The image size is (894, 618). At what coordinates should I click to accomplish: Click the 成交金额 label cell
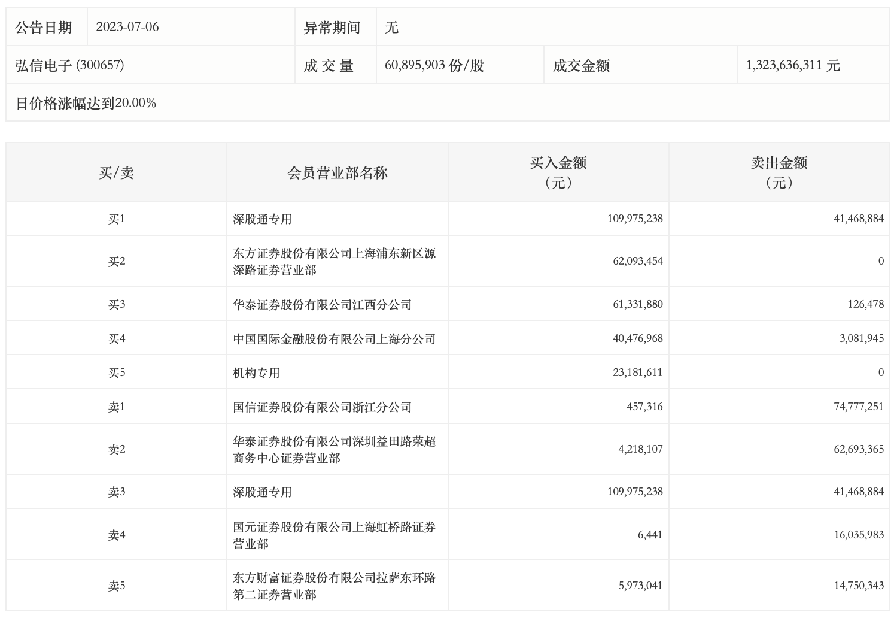coord(580,65)
